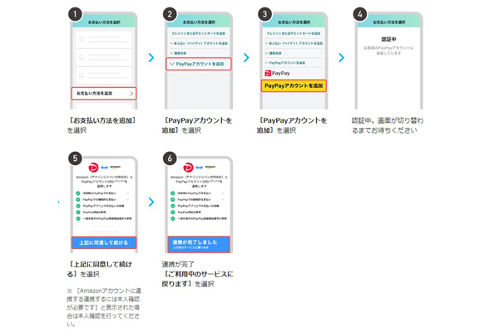Click お支払い方法を選択 header in step 4 phone
Screen dimensions: 499x332
pos(389,22)
